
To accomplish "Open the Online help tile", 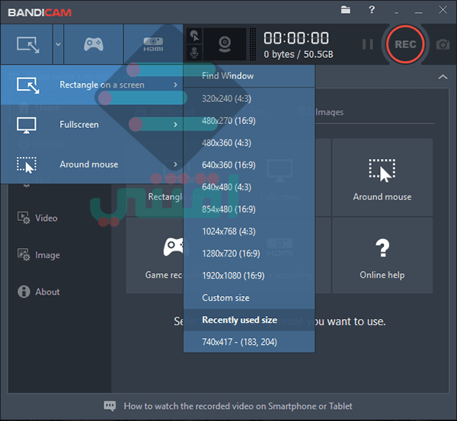I will [382, 256].
